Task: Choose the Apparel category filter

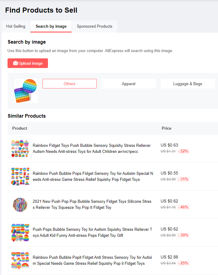Action: (x=128, y=84)
